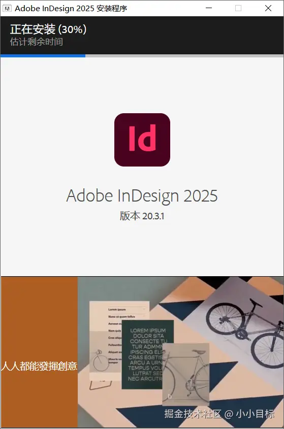Click the 正在安装 (30%) status text
The image size is (284, 429).
48,29
